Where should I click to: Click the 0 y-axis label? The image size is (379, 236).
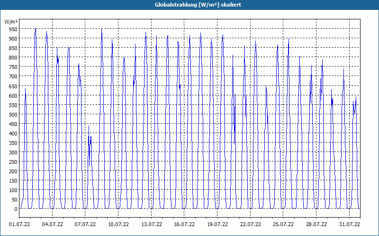[x=16, y=209]
